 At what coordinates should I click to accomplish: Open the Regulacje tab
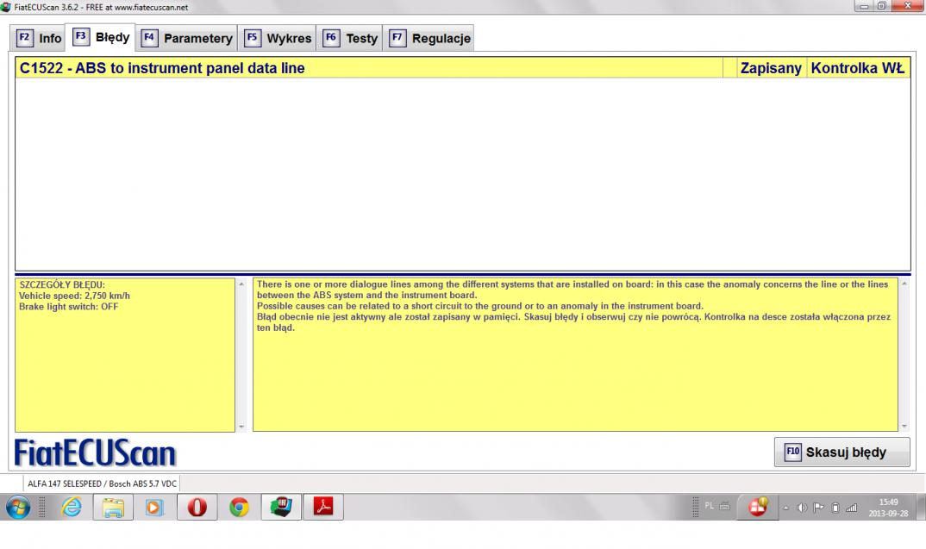pos(429,39)
